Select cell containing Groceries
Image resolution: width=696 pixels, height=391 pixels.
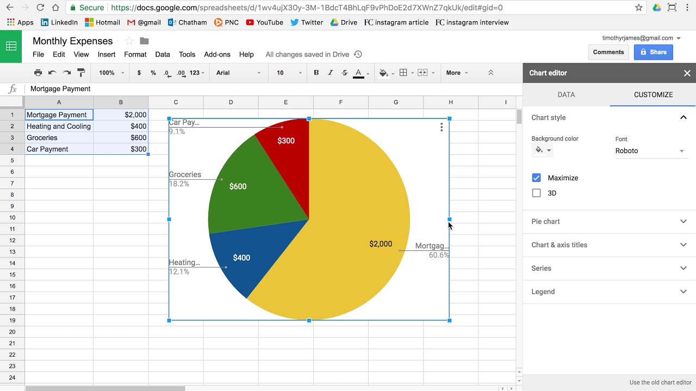tap(59, 137)
